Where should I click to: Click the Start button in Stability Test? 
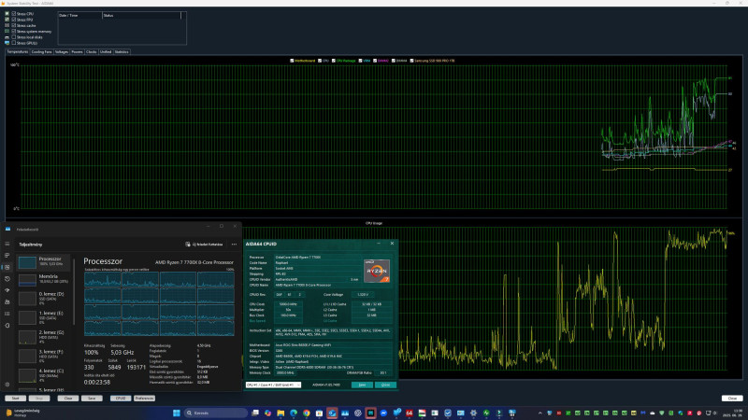tap(15, 399)
